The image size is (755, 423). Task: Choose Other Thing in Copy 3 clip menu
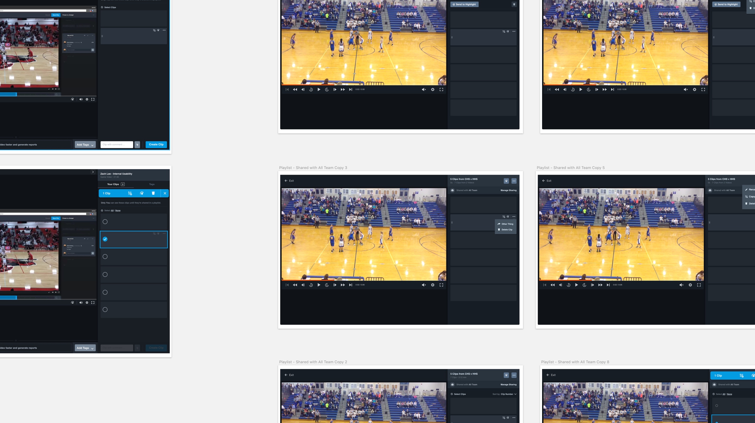coord(505,224)
